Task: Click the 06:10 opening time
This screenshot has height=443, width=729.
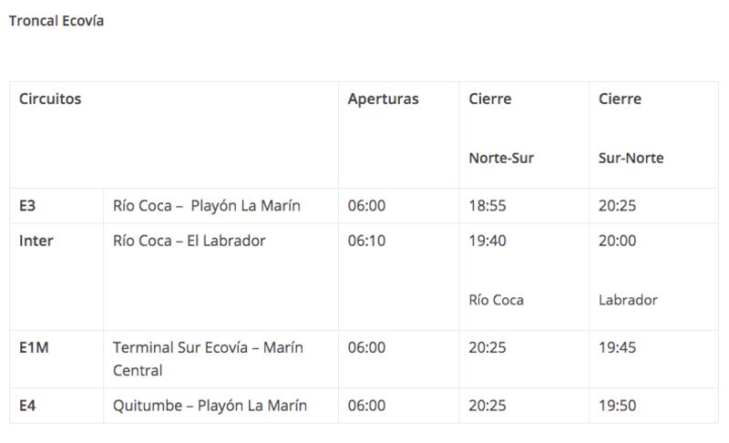Action: pyautogui.click(x=366, y=241)
